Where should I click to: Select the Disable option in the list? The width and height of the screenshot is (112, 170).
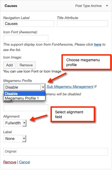click(24, 94)
